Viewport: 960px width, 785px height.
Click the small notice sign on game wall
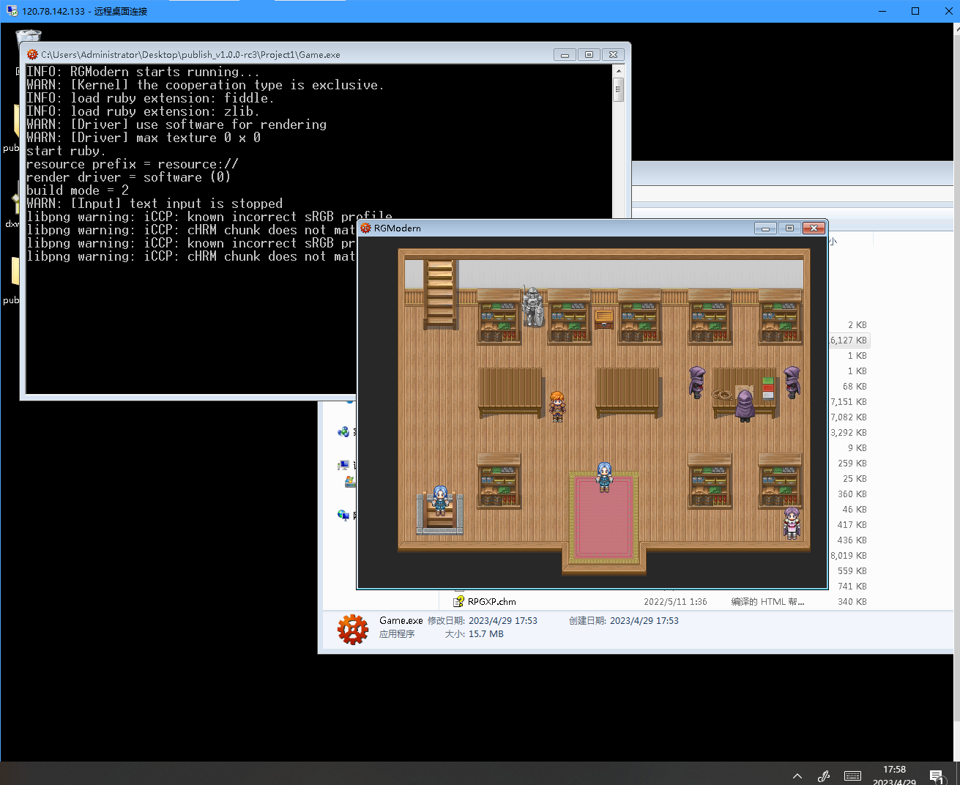(x=604, y=318)
